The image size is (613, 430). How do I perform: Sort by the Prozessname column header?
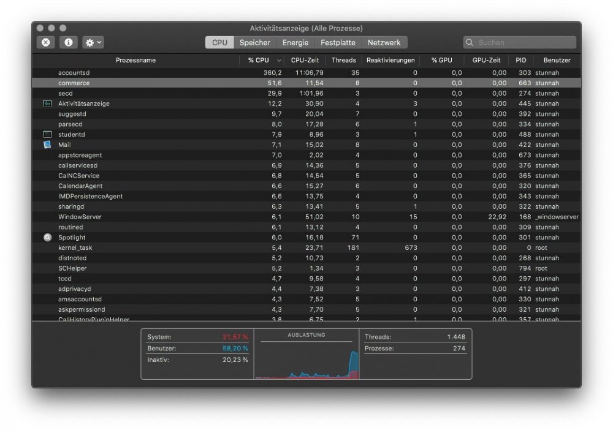(135, 60)
